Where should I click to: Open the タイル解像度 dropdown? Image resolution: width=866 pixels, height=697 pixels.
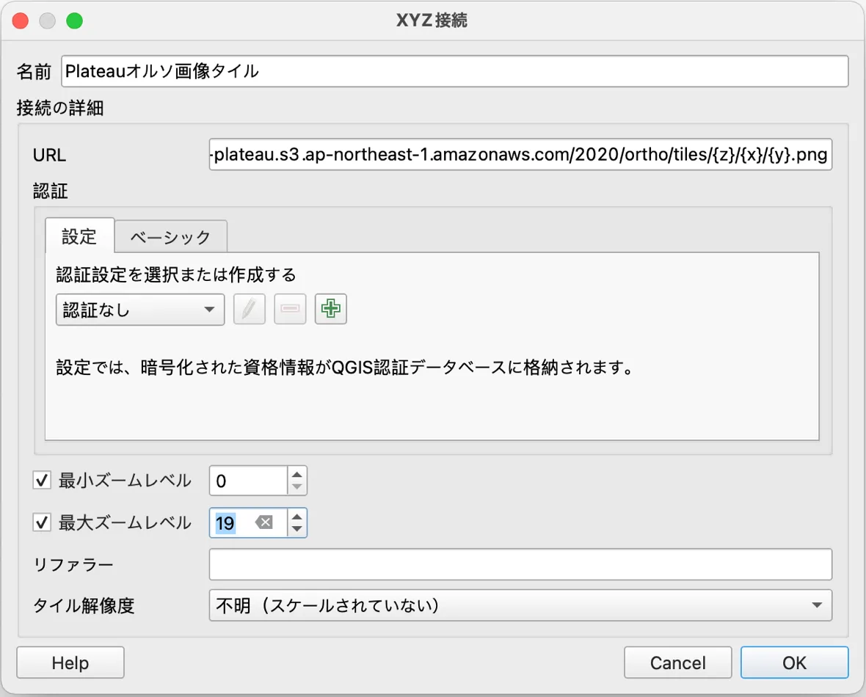coord(520,605)
